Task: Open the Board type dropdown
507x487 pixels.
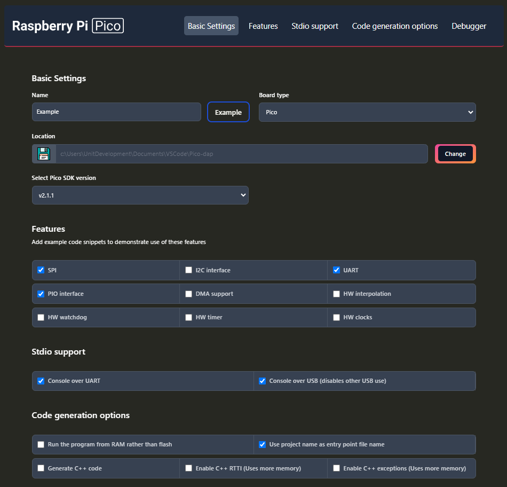Action: pos(367,112)
